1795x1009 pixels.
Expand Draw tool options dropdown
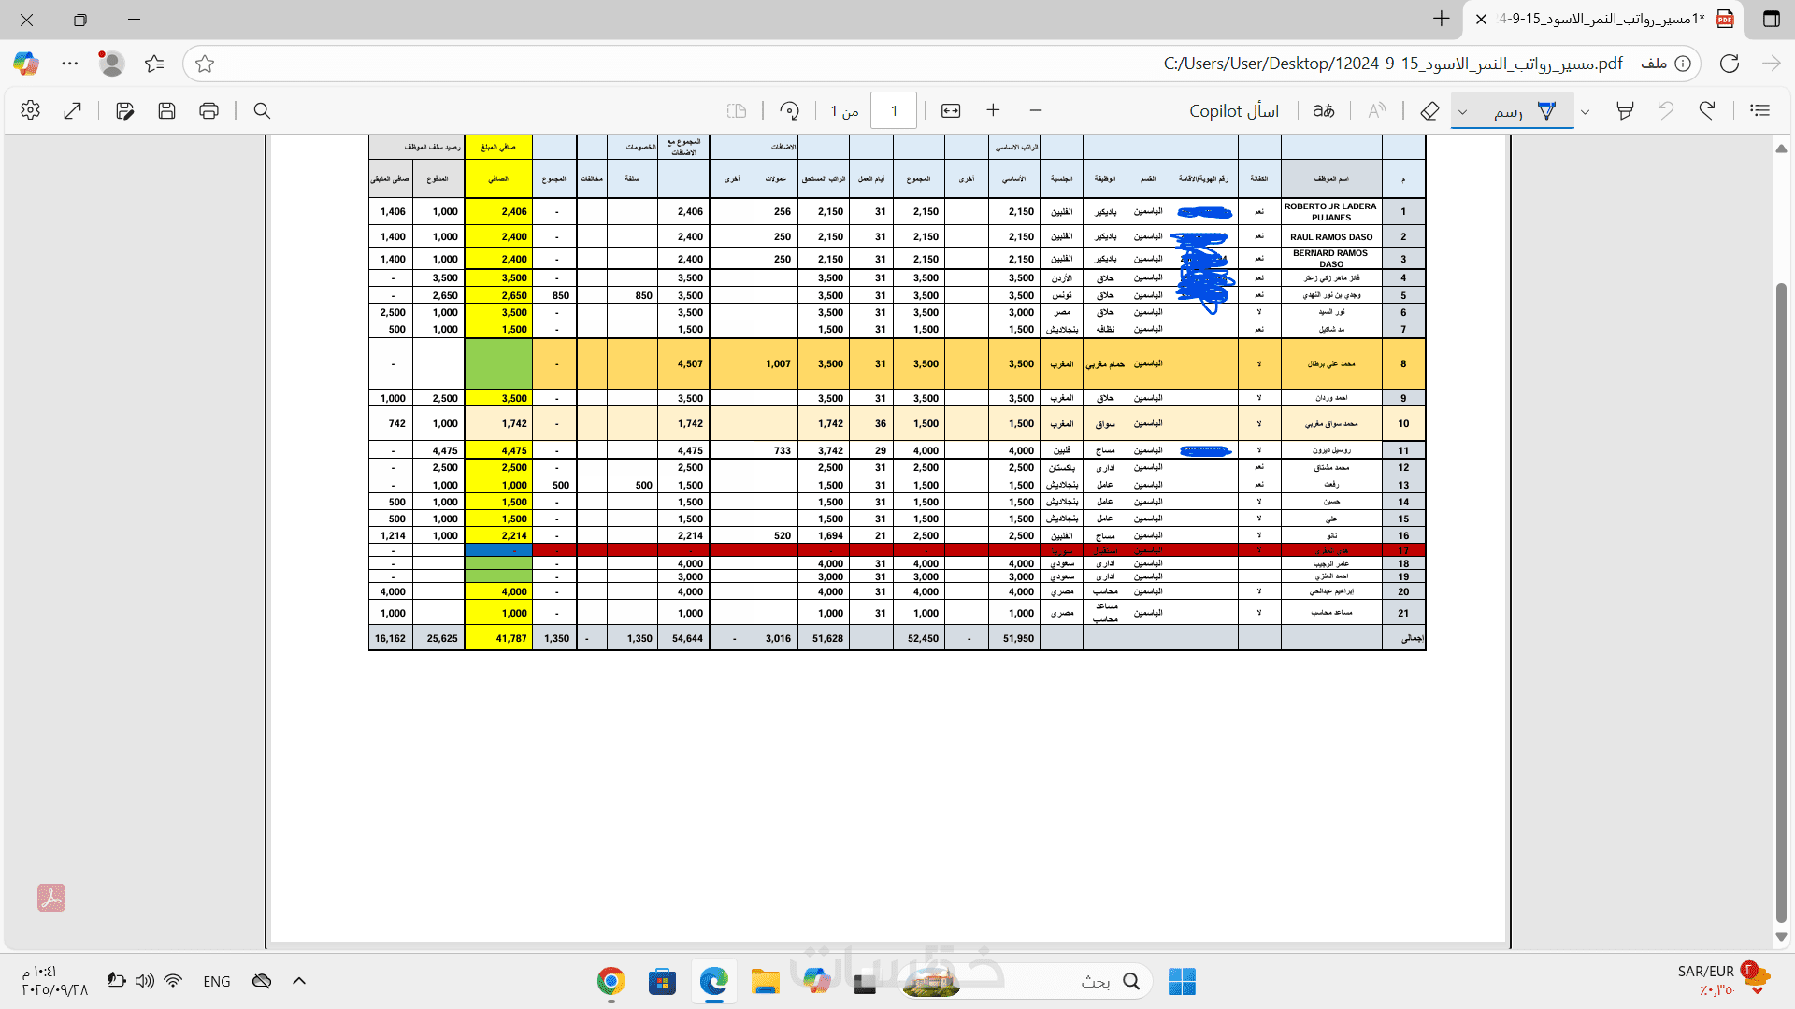(1463, 111)
